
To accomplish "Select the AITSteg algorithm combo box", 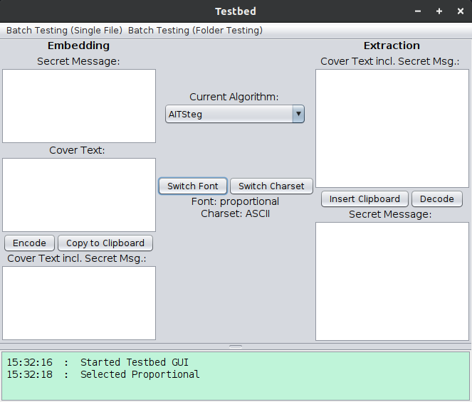I will [229, 114].
